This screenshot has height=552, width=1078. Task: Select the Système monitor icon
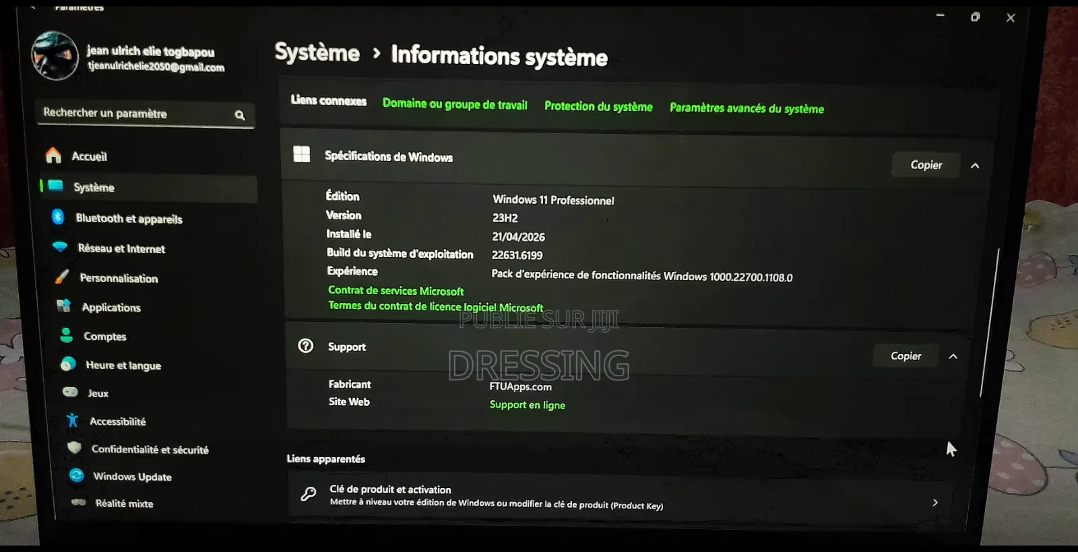[56, 186]
